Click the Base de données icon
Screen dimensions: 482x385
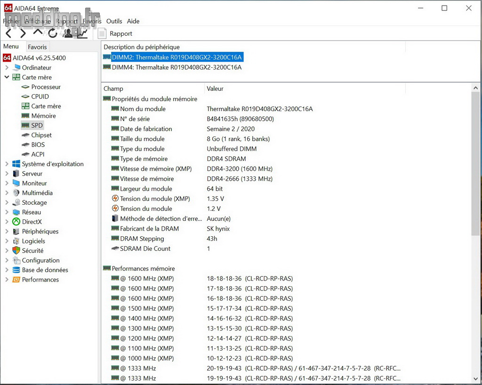click(16, 270)
